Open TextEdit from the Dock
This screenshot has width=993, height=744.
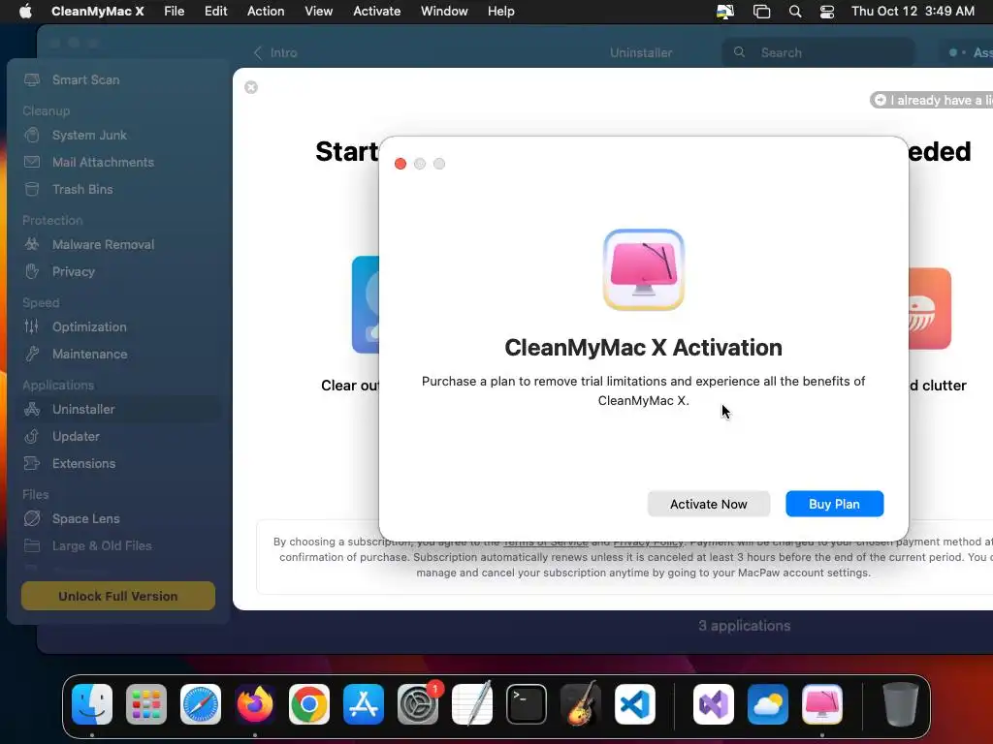472,704
